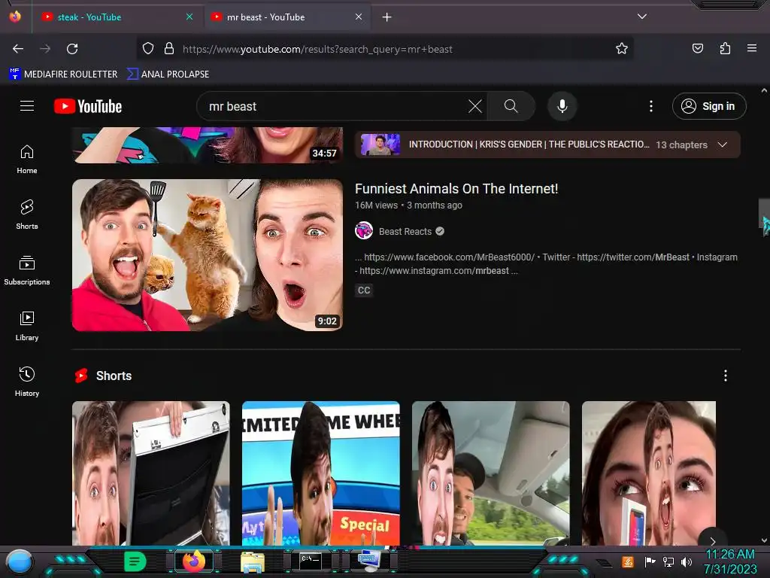This screenshot has height=578, width=770.
Task: Open the Start orb on the taskbar
Action: 20,561
